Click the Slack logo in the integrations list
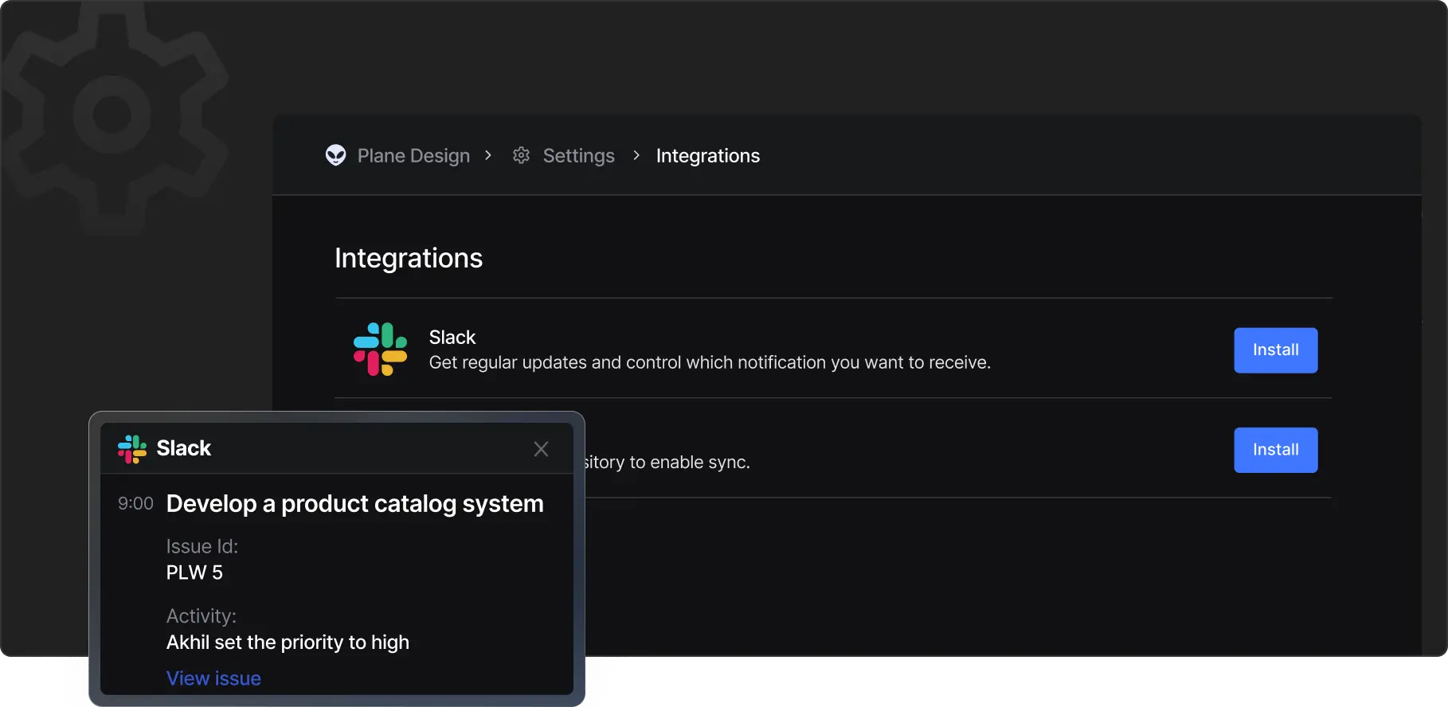The width and height of the screenshot is (1448, 707). click(380, 349)
